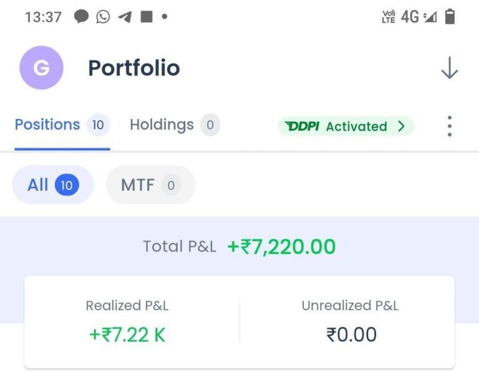
Task: Tap the Total P&L amount
Action: click(281, 247)
